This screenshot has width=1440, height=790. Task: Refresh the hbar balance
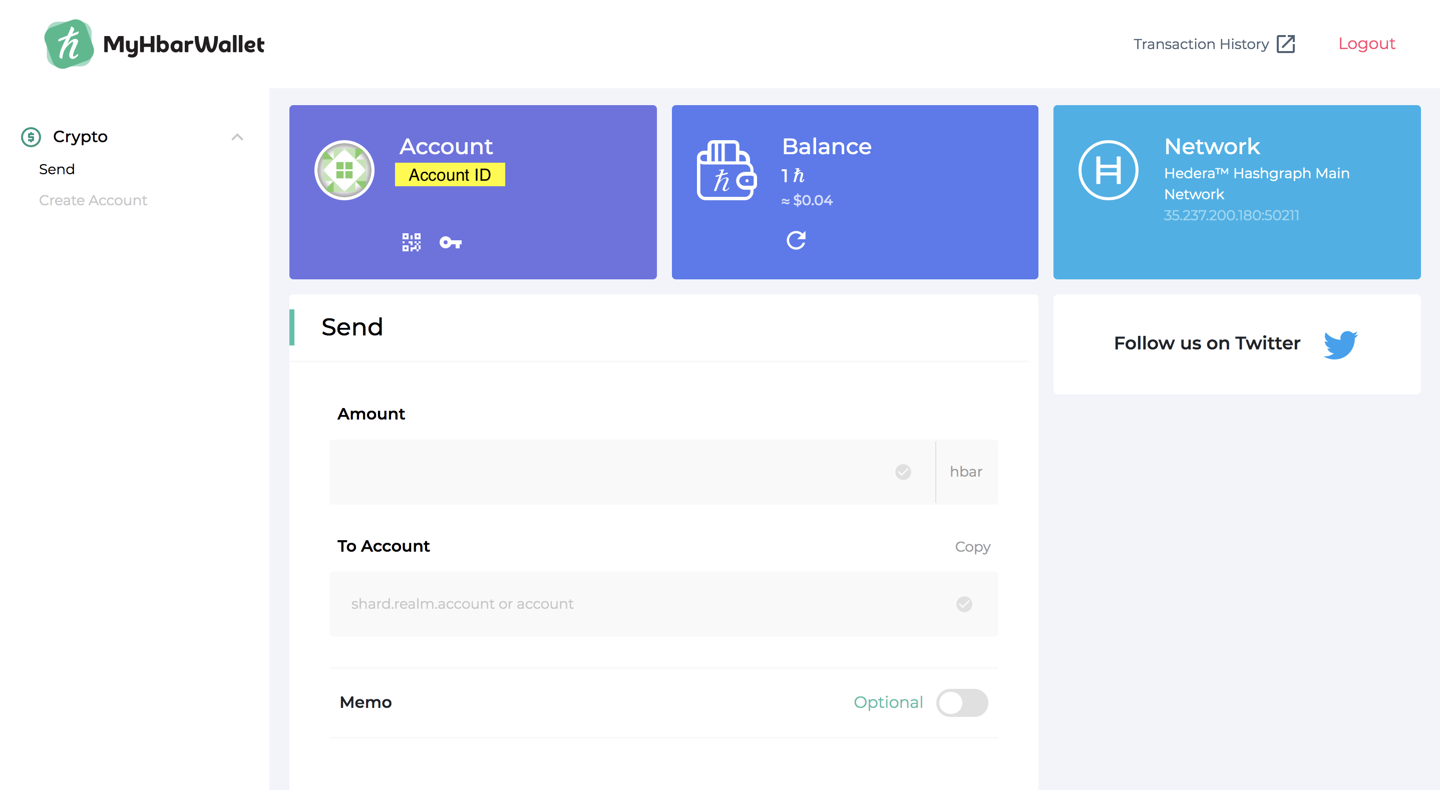pos(796,240)
